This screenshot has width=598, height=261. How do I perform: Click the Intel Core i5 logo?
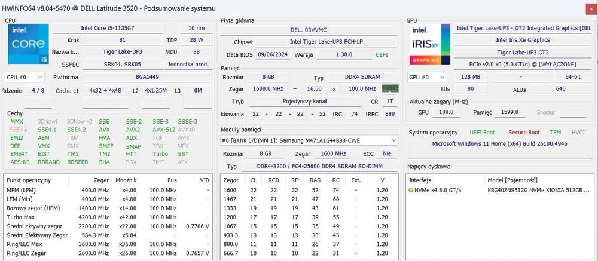[29, 44]
